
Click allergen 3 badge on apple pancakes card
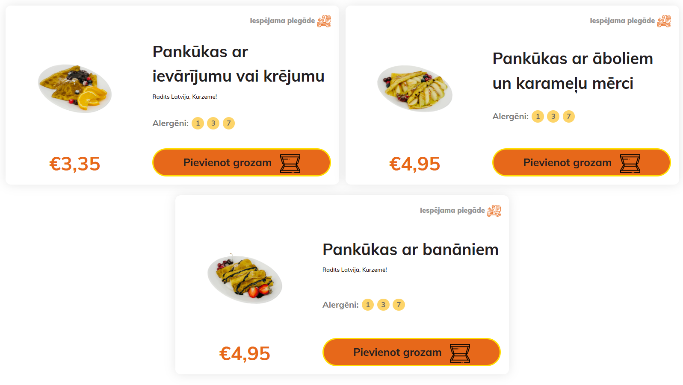pyautogui.click(x=553, y=117)
